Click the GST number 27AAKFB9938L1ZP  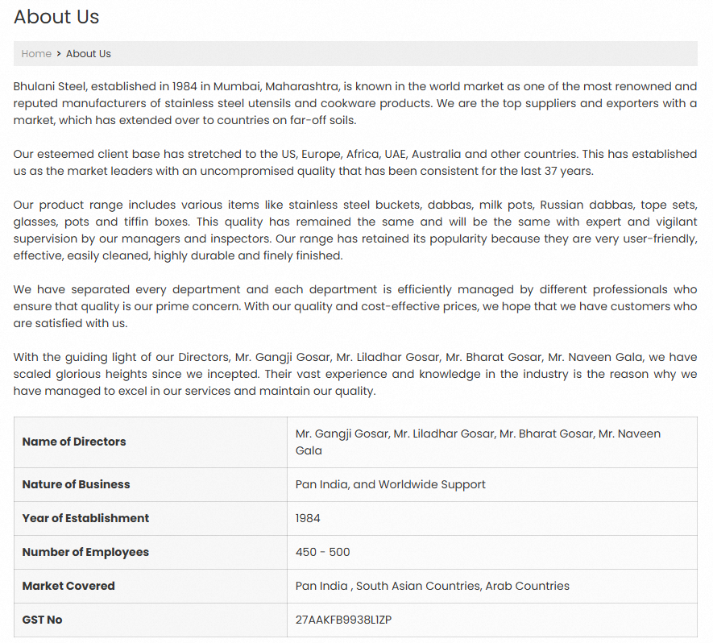343,620
